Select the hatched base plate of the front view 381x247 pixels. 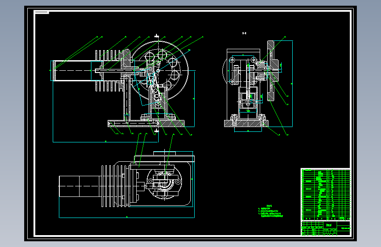146,123
